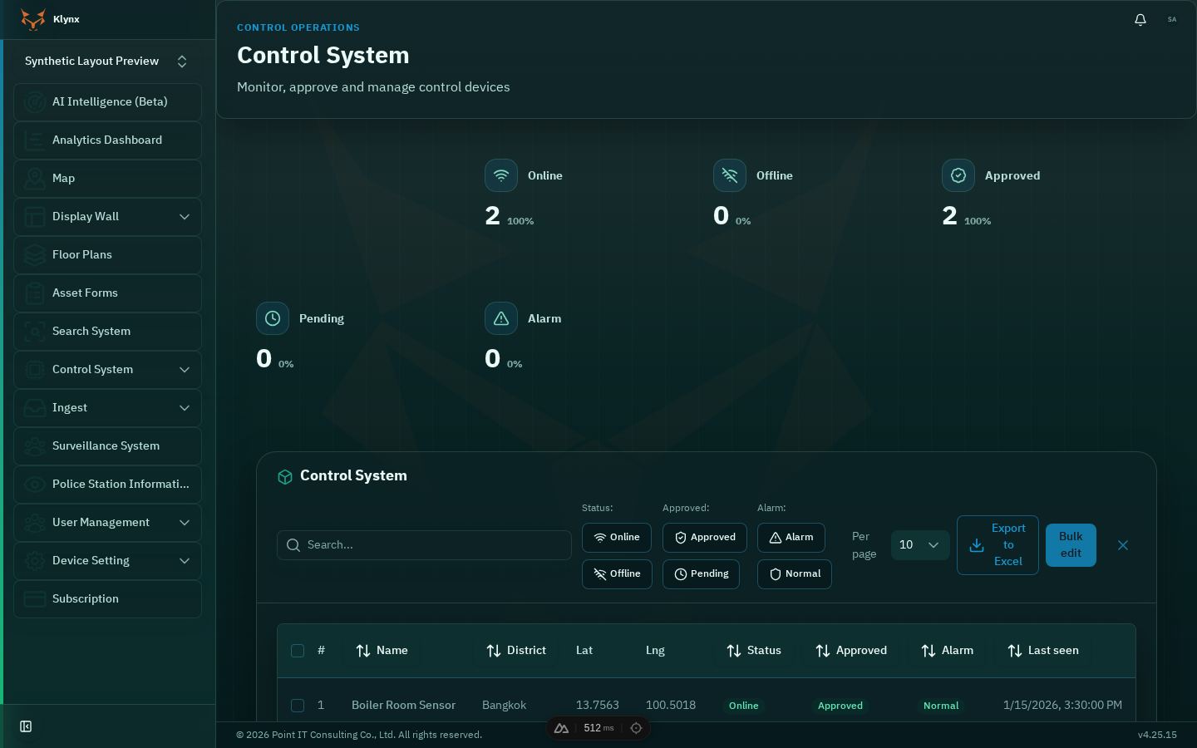The width and height of the screenshot is (1197, 748).
Task: Sort table by District column
Action: tap(516, 651)
